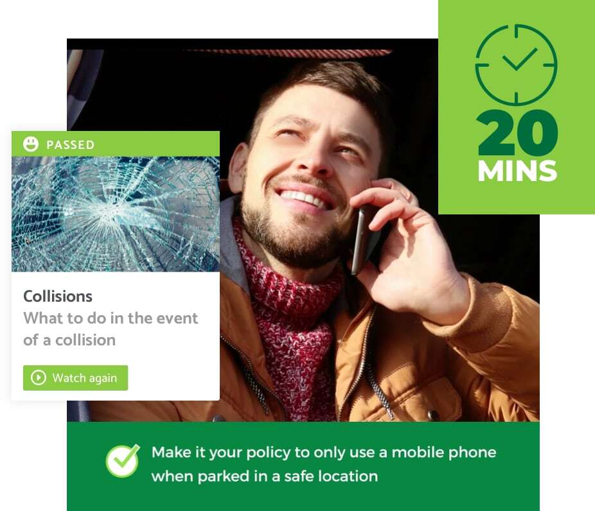
Task: Click the large 20 number
Action: [517, 133]
